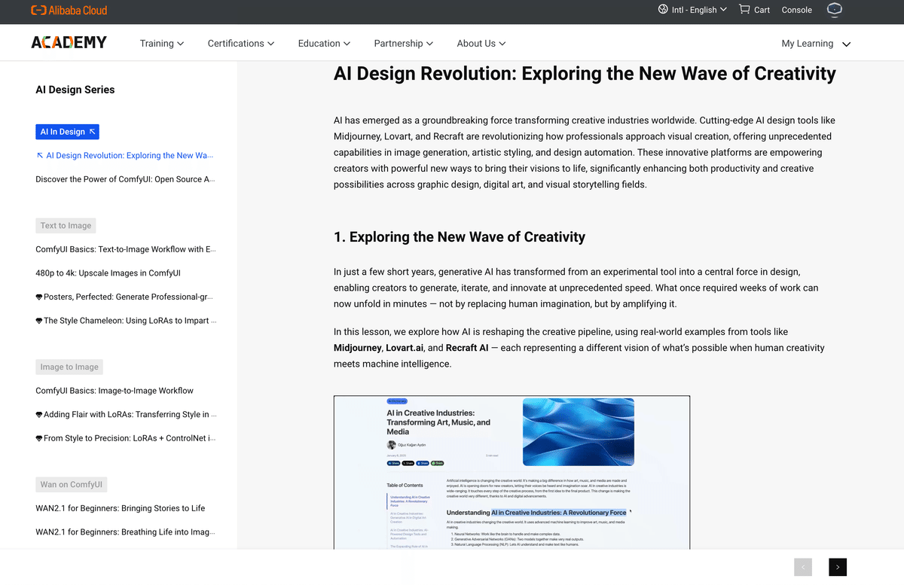
Task: Click diamond icon beside Adding Flair lesson
Action: (39, 415)
